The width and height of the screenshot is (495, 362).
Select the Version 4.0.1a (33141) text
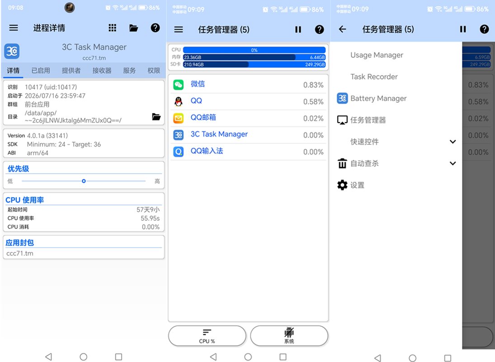pos(38,135)
